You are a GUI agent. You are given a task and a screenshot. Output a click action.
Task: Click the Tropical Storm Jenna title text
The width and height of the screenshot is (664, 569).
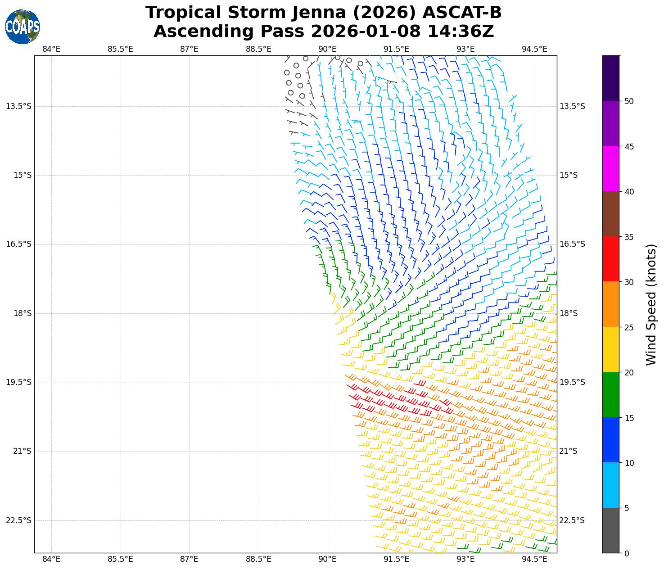pos(323,13)
